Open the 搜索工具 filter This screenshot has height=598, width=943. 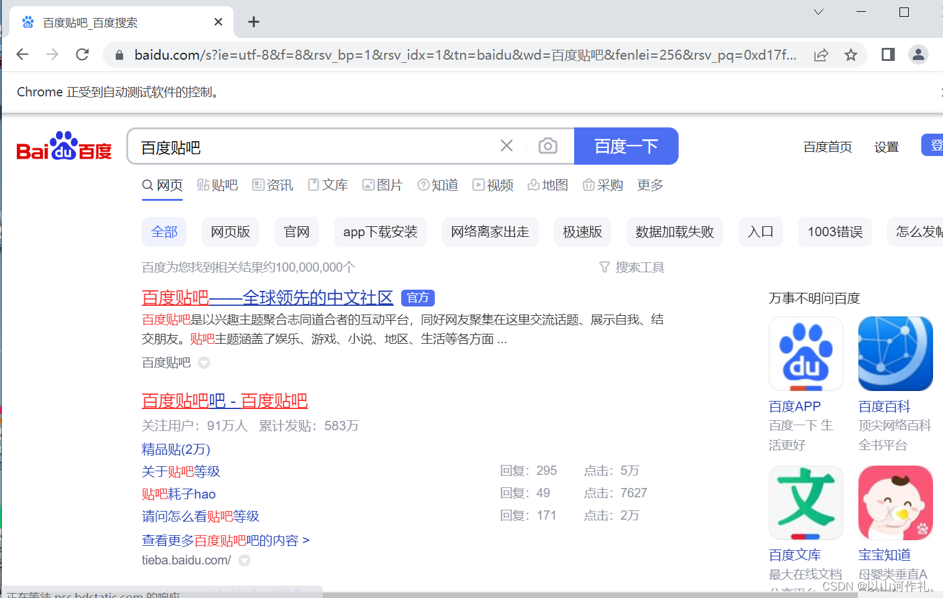click(632, 267)
